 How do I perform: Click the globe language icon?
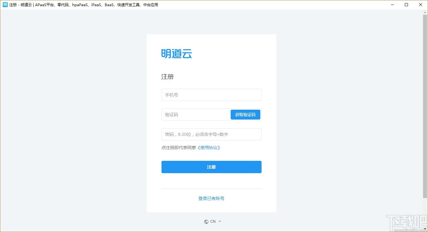206,222
